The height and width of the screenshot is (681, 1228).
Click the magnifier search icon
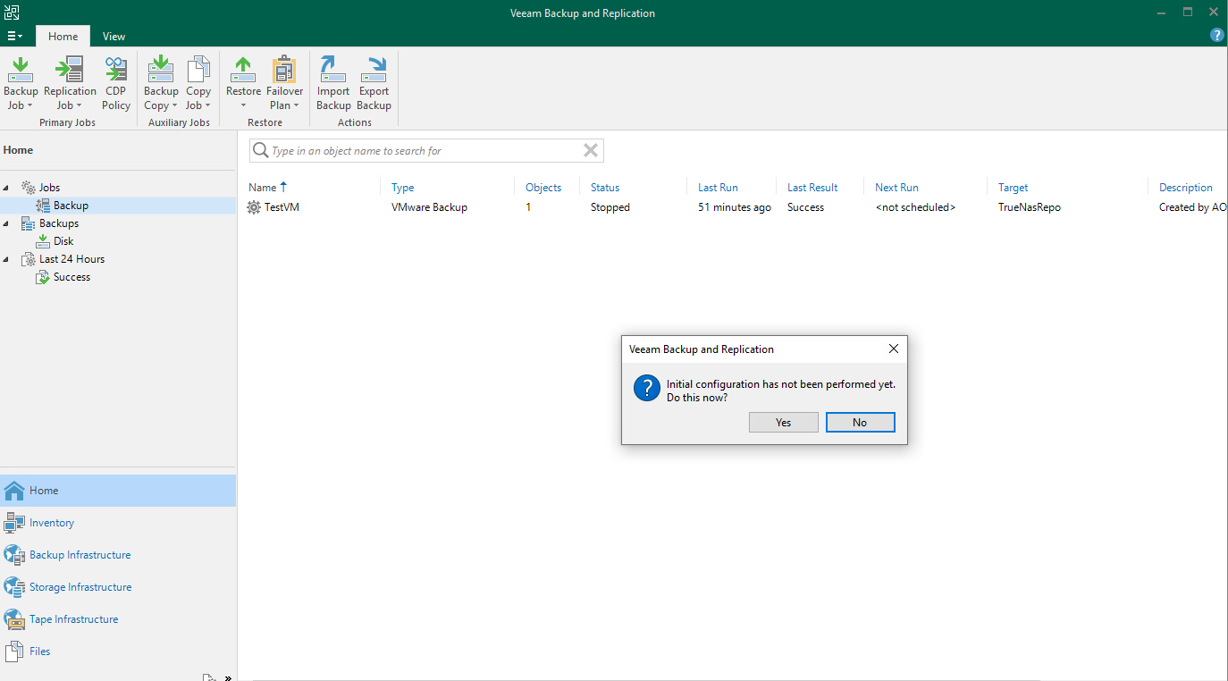(261, 151)
